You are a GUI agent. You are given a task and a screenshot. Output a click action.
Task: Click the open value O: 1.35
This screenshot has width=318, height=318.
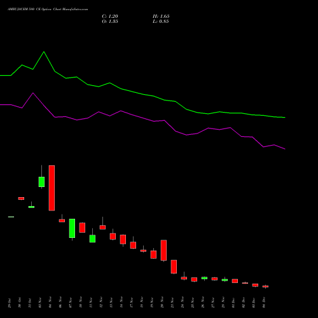coord(110,22)
